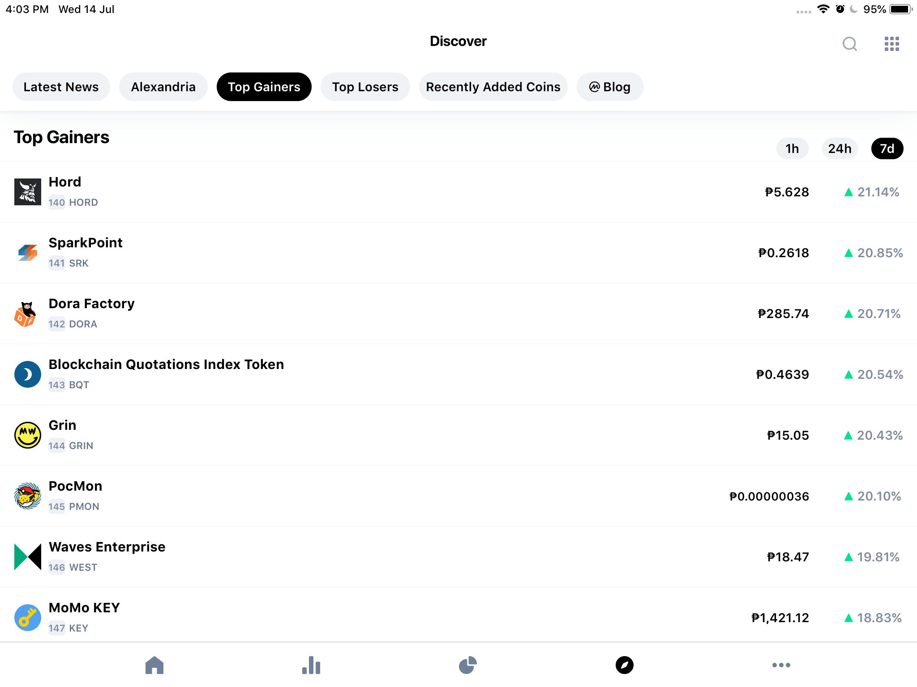Viewport: 917px width, 687px height.
Task: Select the Discover compass tab
Action: pos(624,665)
